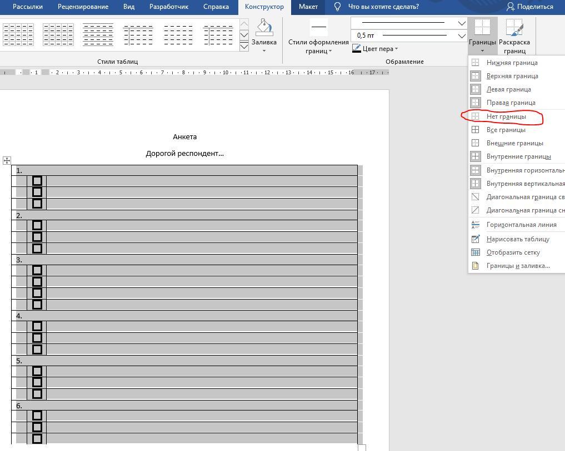Image resolution: width=565 pixels, height=451 pixels.
Task: Toggle Внутренняя горизонтальная граница option
Action: pos(516,170)
